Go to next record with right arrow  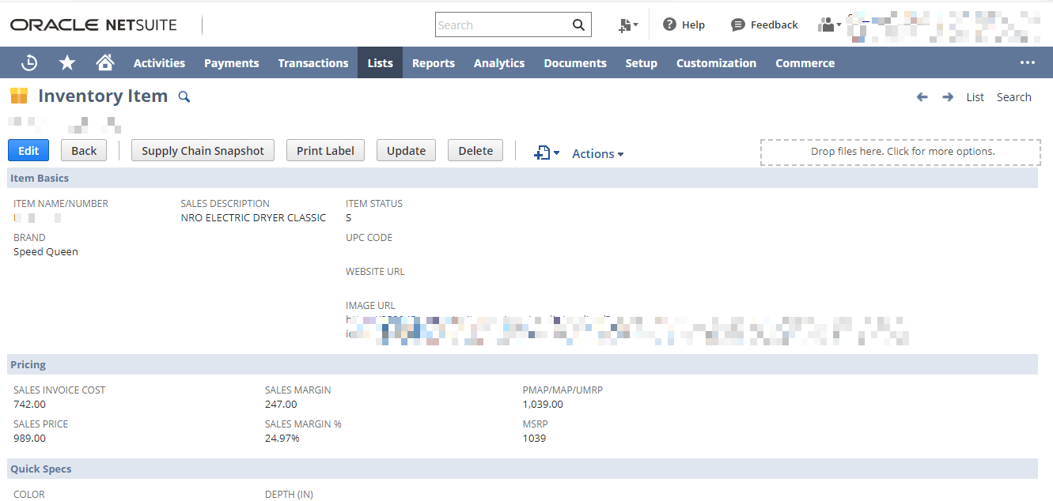pos(948,96)
